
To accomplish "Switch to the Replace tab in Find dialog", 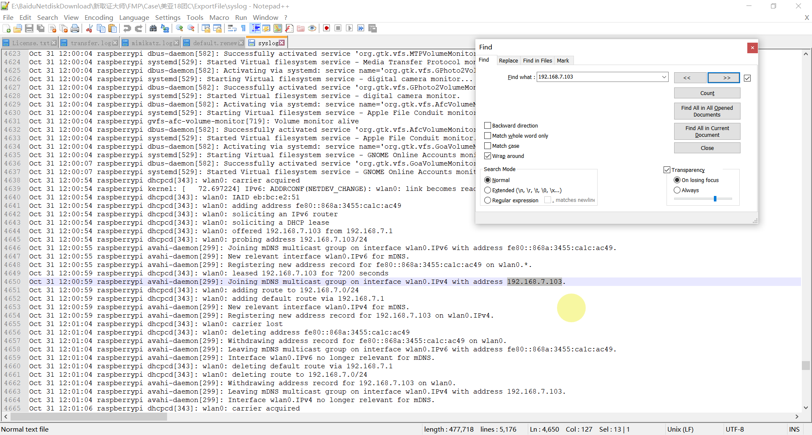I will (x=508, y=60).
